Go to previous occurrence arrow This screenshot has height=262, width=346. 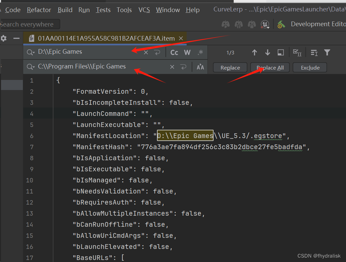pos(255,52)
